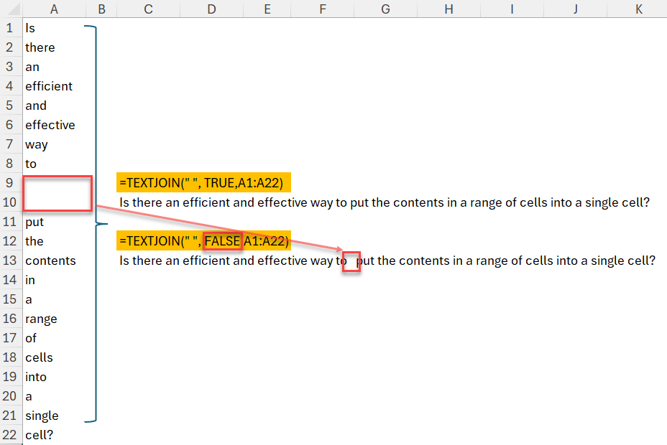Select the joined sentence result under the TRUE formula
This screenshot has width=667, height=445.
(x=385, y=202)
